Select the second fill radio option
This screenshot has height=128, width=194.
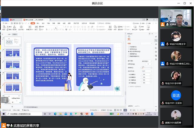[x=129, y=49]
